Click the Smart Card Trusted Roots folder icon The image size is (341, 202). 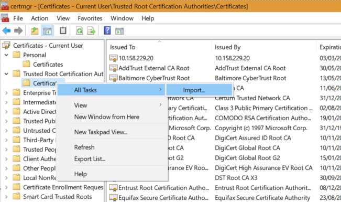point(16,196)
